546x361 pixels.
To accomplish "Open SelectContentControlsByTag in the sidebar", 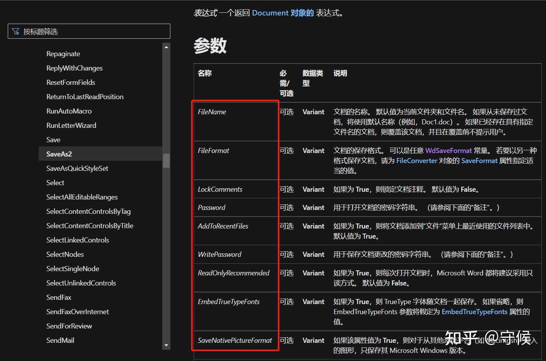I will click(x=88, y=211).
